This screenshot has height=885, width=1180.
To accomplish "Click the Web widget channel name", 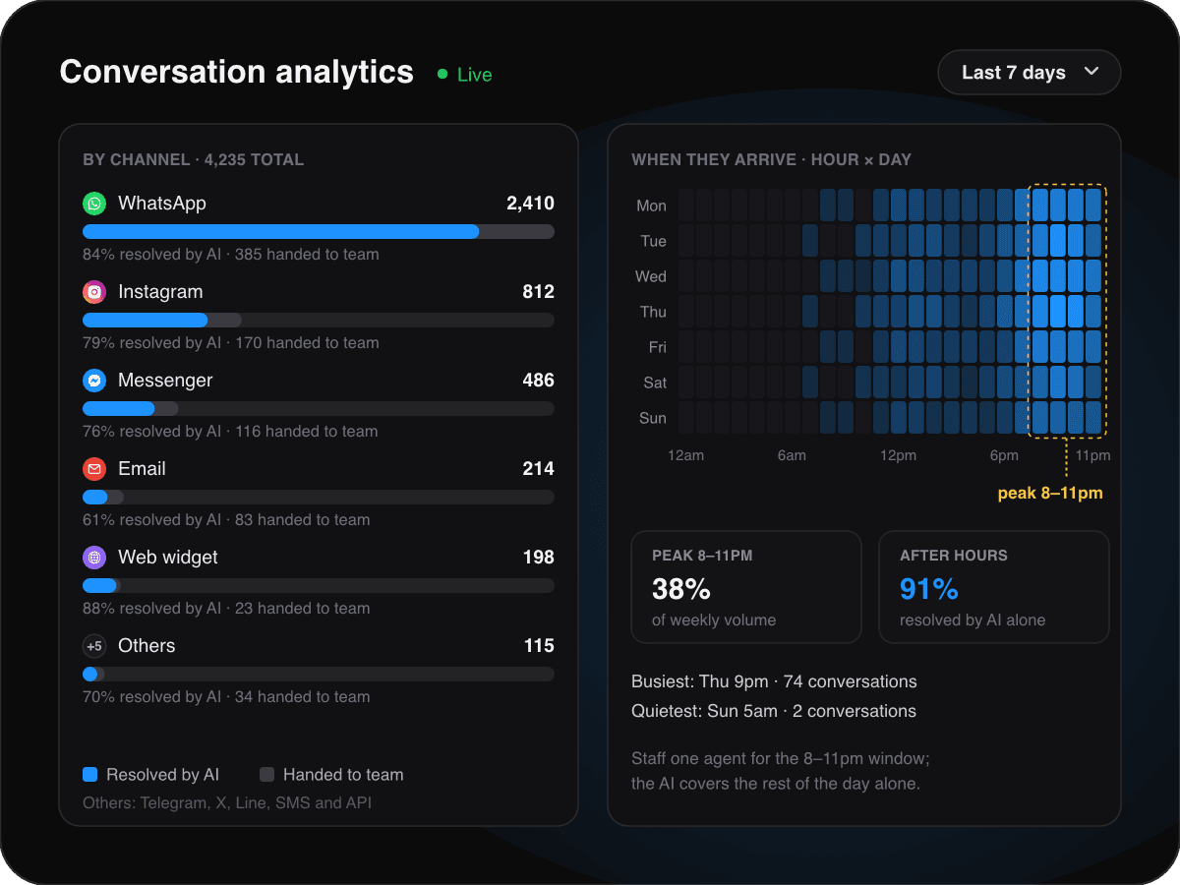I will (x=168, y=558).
